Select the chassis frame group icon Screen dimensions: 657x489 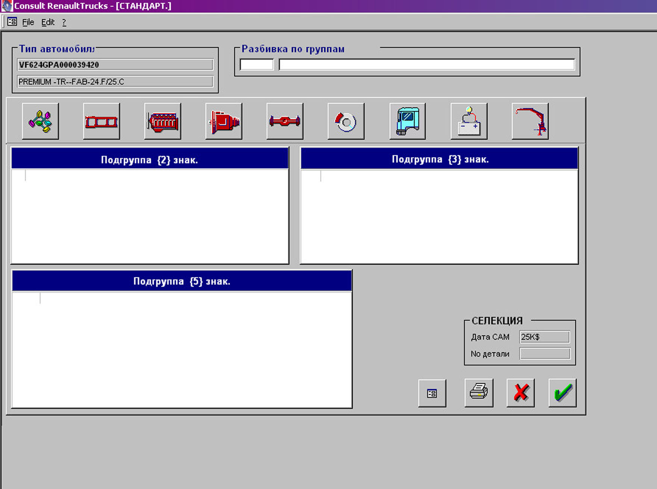101,122
